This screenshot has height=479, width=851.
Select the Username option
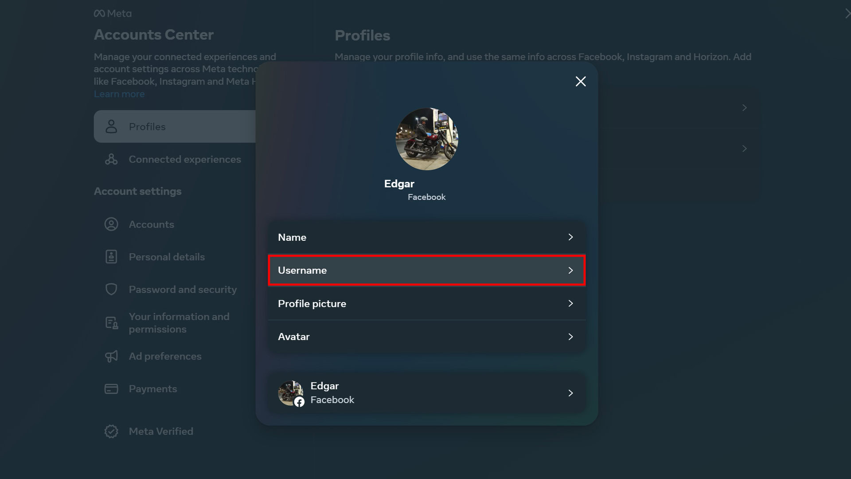(302, 271)
